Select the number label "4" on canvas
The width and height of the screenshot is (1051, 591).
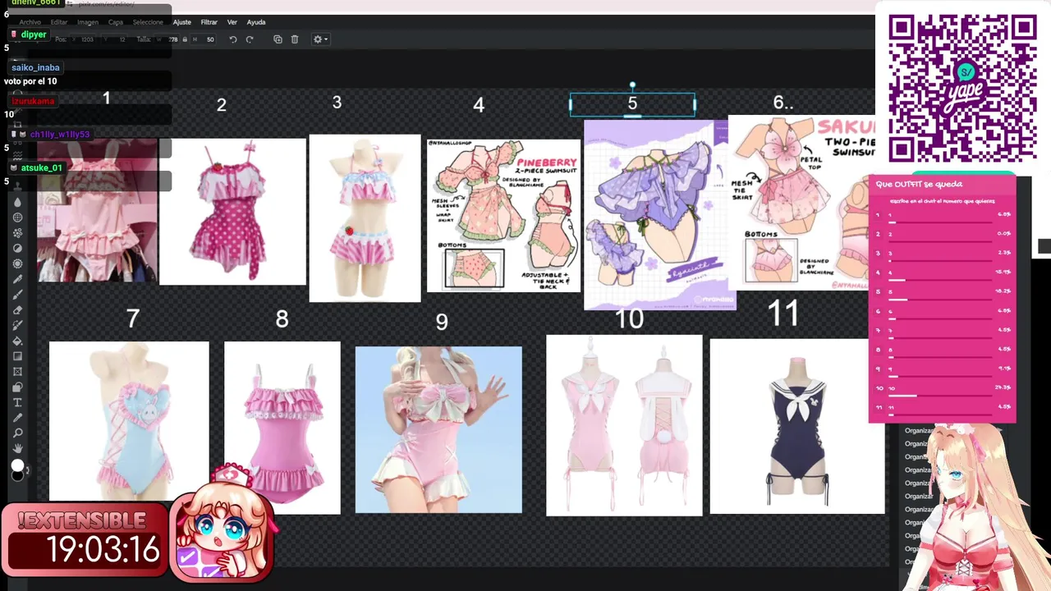[479, 105]
